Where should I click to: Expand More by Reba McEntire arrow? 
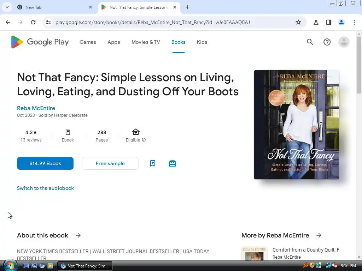coord(319,235)
